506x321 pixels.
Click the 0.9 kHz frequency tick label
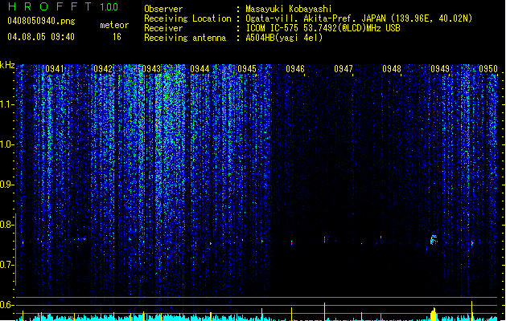(6, 185)
